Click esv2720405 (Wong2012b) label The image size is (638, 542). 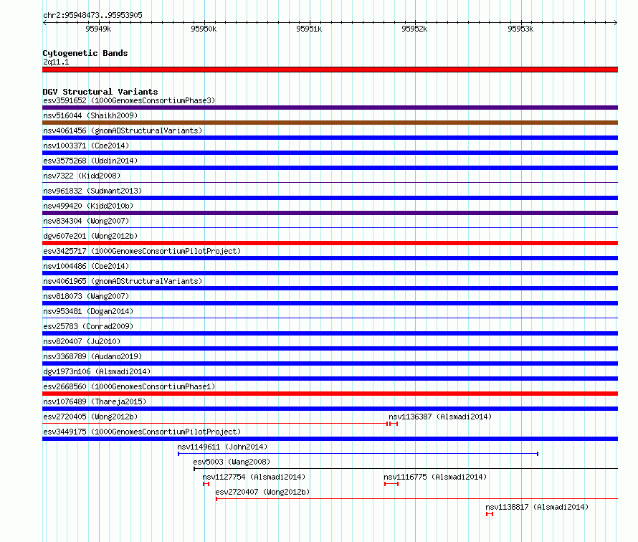(90, 417)
